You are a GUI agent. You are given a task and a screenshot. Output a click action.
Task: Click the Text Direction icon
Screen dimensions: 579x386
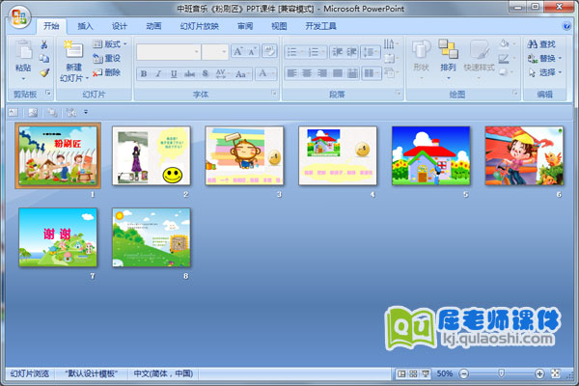(x=391, y=44)
